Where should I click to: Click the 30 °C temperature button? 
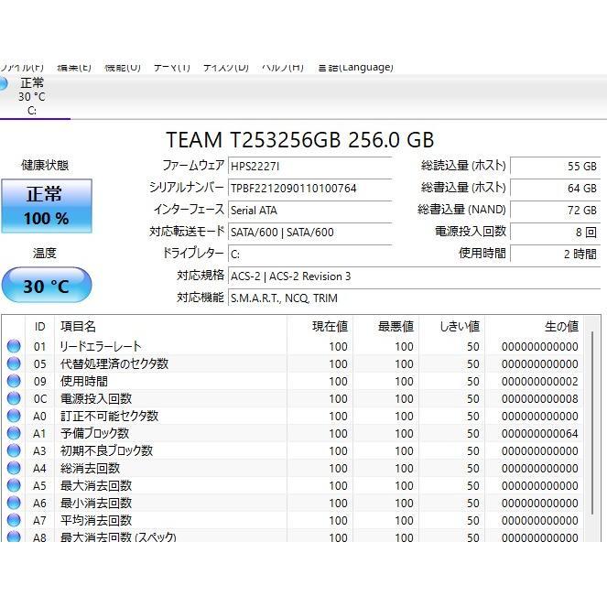click(x=46, y=286)
